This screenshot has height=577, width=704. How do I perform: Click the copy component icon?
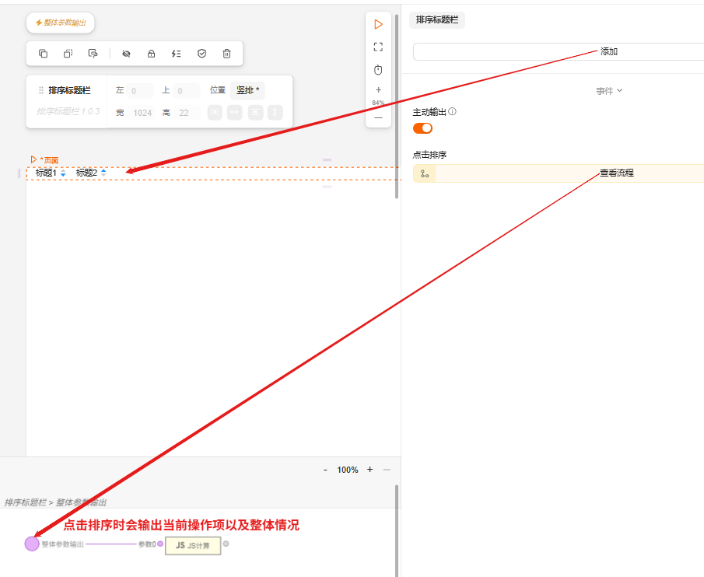click(44, 54)
